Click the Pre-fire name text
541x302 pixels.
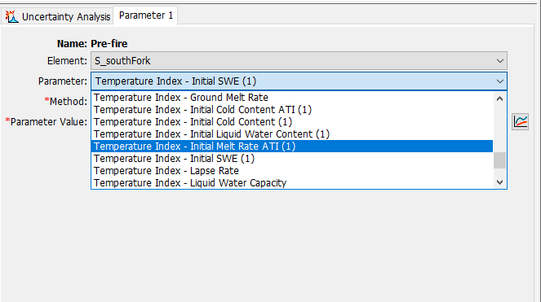[109, 44]
